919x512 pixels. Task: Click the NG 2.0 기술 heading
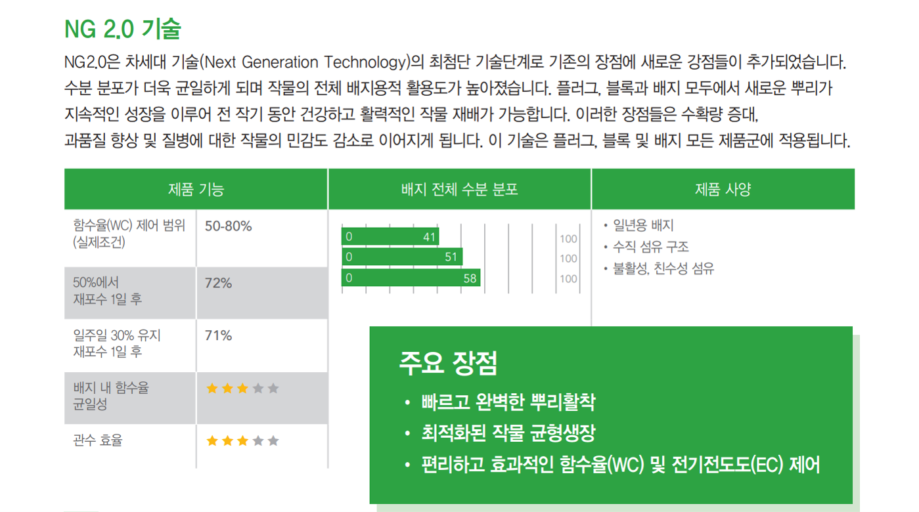coord(122,28)
